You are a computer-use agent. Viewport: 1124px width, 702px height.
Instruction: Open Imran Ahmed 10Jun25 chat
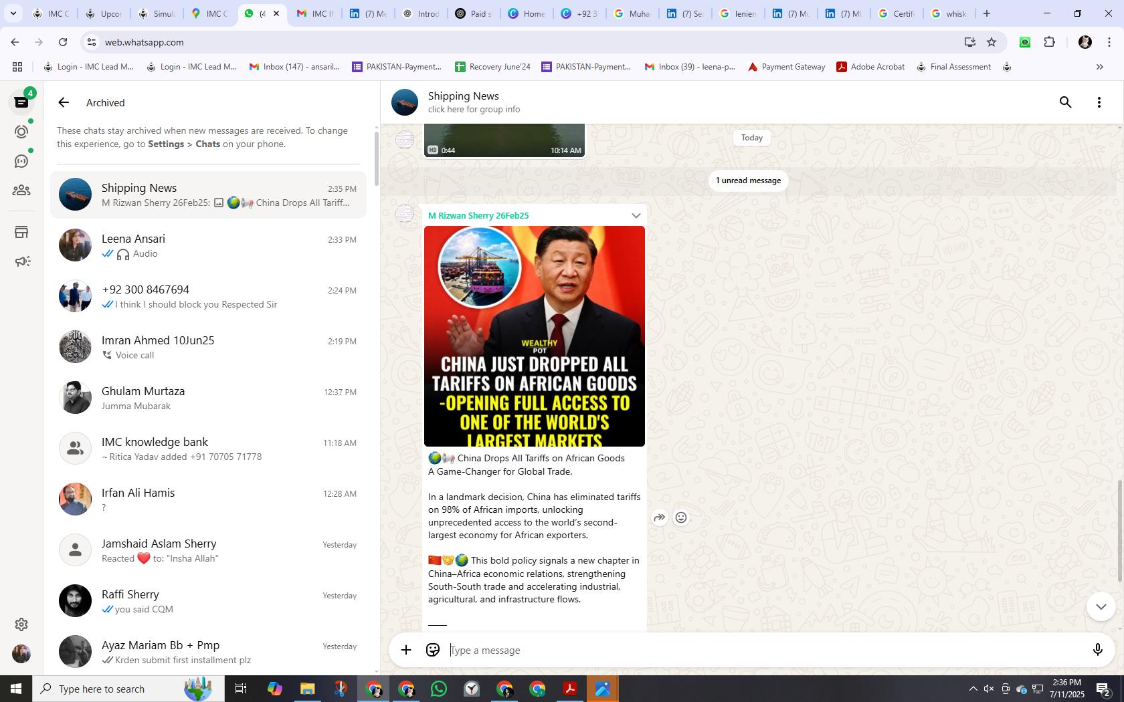(208, 347)
